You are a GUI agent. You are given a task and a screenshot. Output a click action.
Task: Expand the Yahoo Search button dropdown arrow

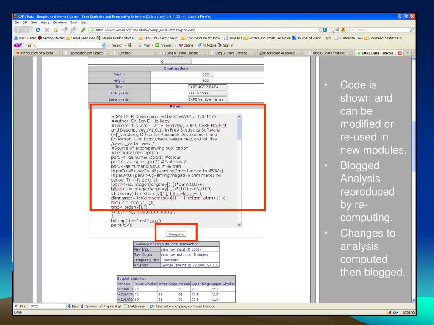(x=125, y=45)
